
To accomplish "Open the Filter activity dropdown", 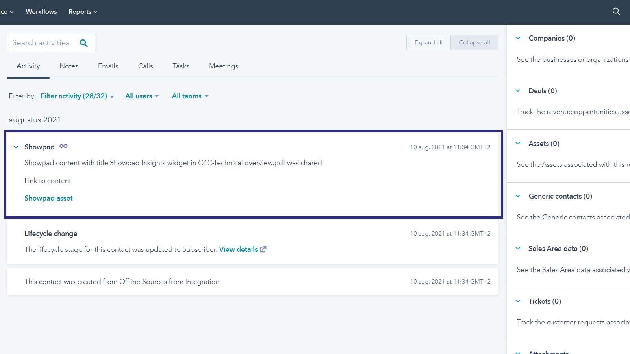I will pyautogui.click(x=77, y=96).
